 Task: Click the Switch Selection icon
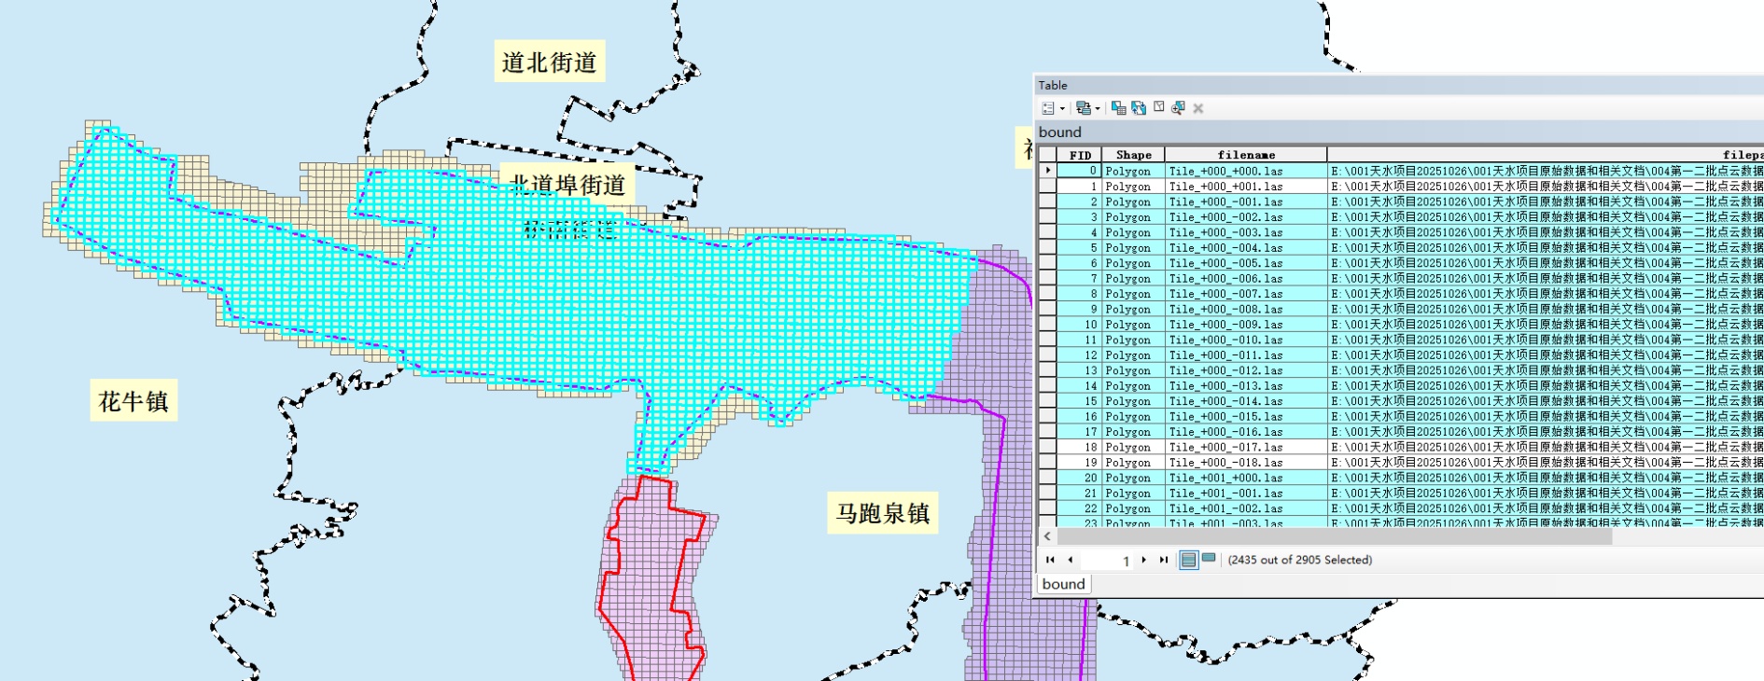click(x=1139, y=108)
